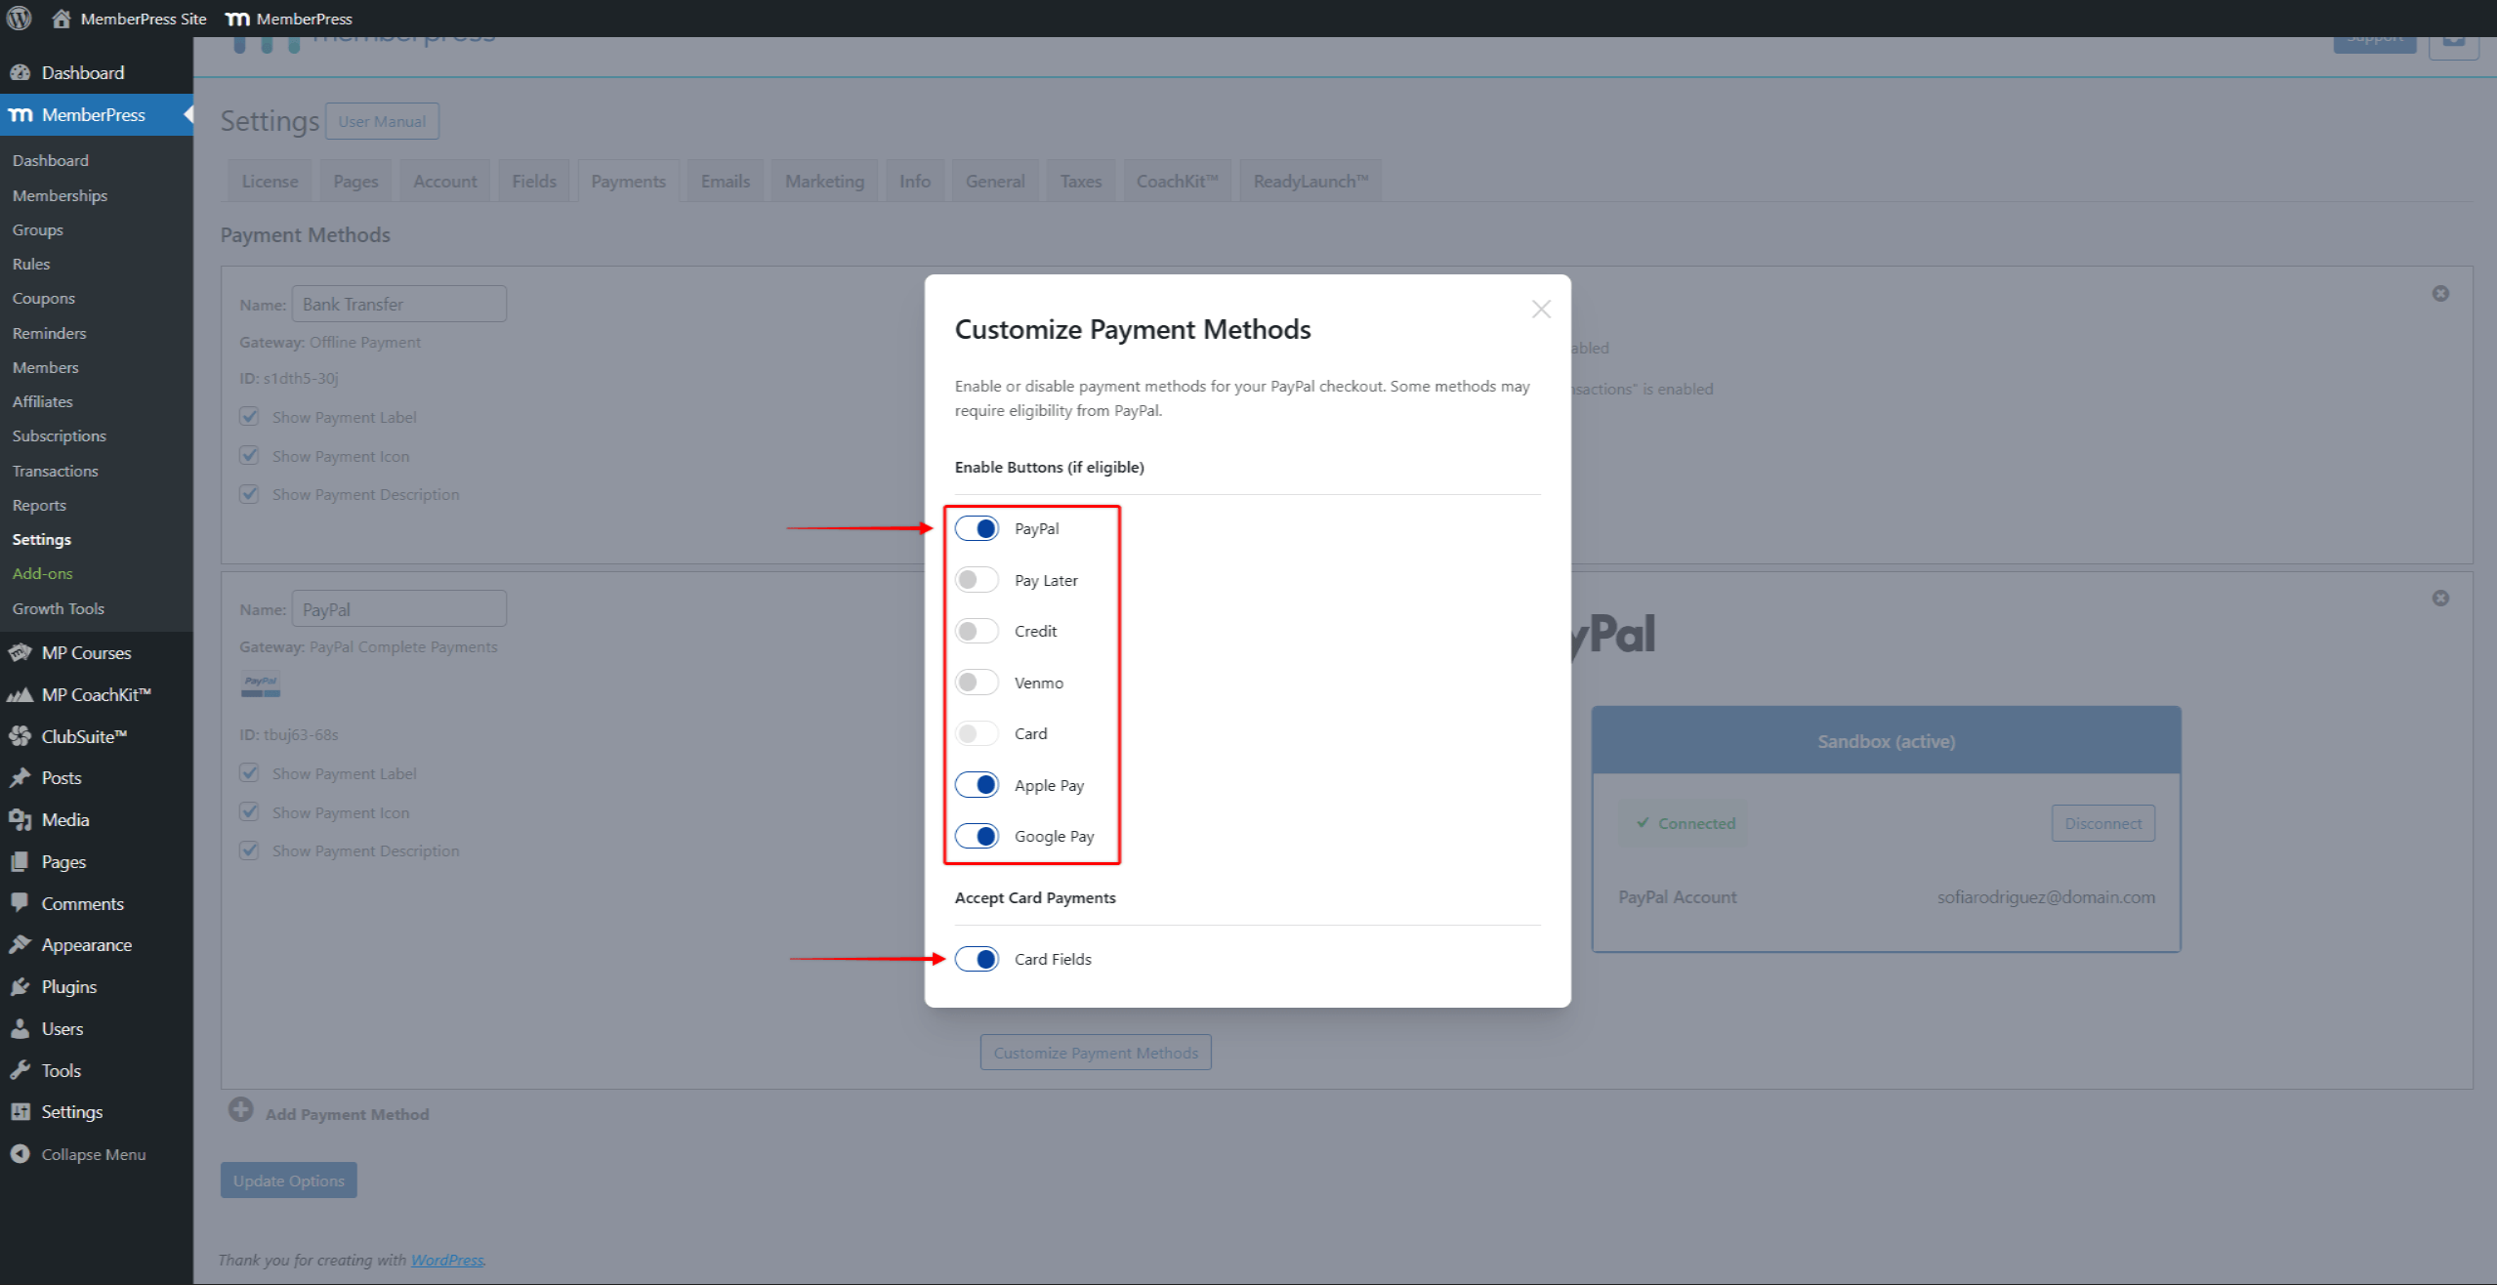Viewport: 2497px width, 1285px height.
Task: Click inside the Bank Transfer name field
Action: tap(398, 304)
